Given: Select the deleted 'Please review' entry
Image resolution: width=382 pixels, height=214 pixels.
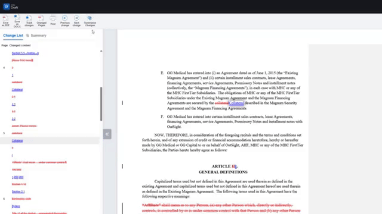Looking at the screenshot, I should click(x=24, y=126).
